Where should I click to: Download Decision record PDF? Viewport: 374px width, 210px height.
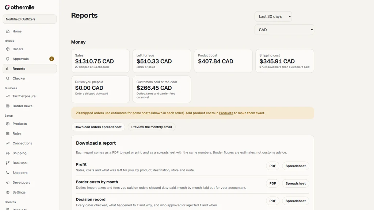[272, 201]
